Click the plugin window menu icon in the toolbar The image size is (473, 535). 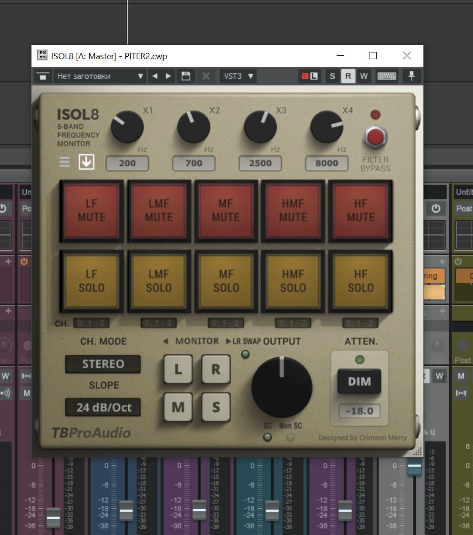coord(42,76)
